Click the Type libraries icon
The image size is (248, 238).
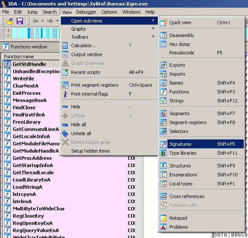[163, 153]
